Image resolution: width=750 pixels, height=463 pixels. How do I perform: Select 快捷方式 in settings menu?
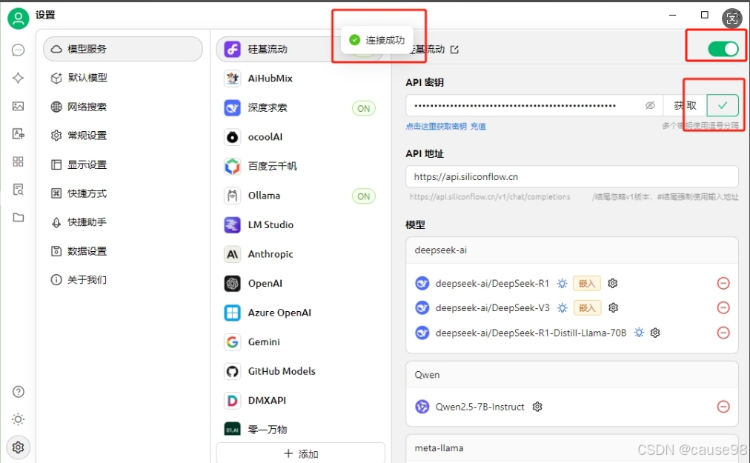(x=123, y=193)
